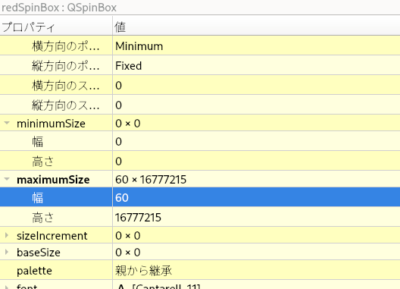Image resolution: width=400 pixels, height=289 pixels.
Task: Expand the font property row
Action: click(x=7, y=287)
